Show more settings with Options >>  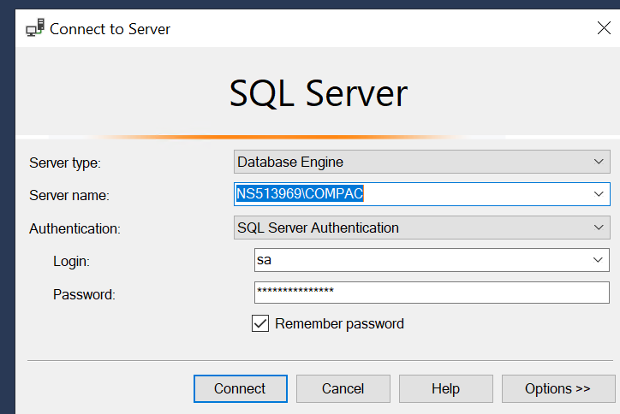coord(558,388)
